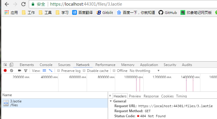
Task: Open the 印象笔记网页版 bookmark
Action: coord(196,12)
